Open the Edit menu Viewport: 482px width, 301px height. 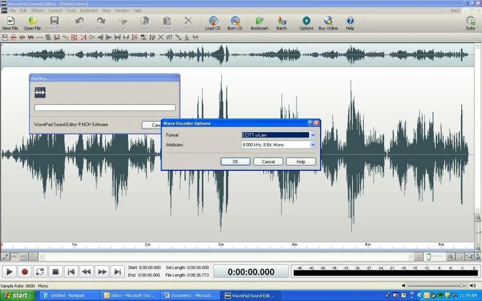(24, 10)
